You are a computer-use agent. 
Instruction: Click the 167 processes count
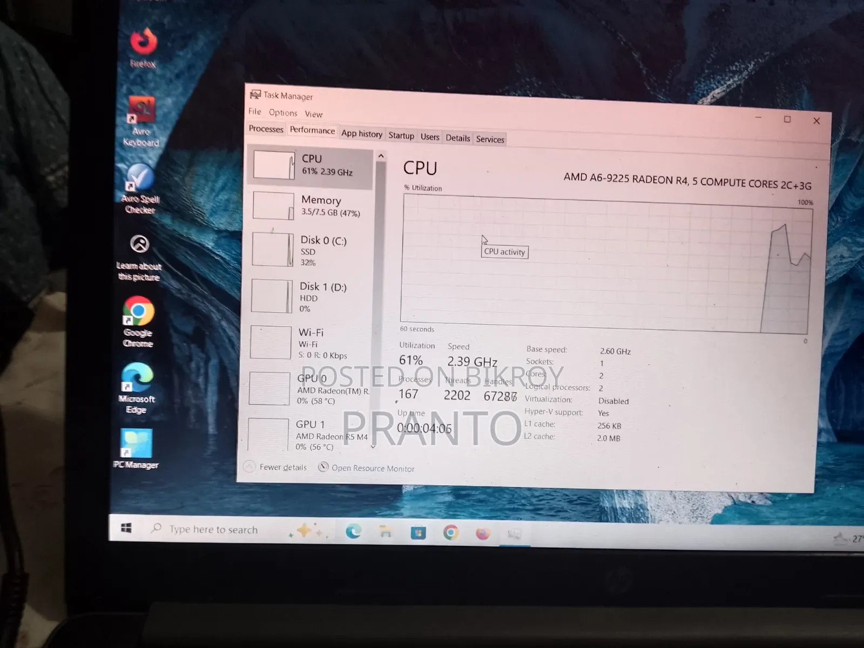click(x=408, y=394)
